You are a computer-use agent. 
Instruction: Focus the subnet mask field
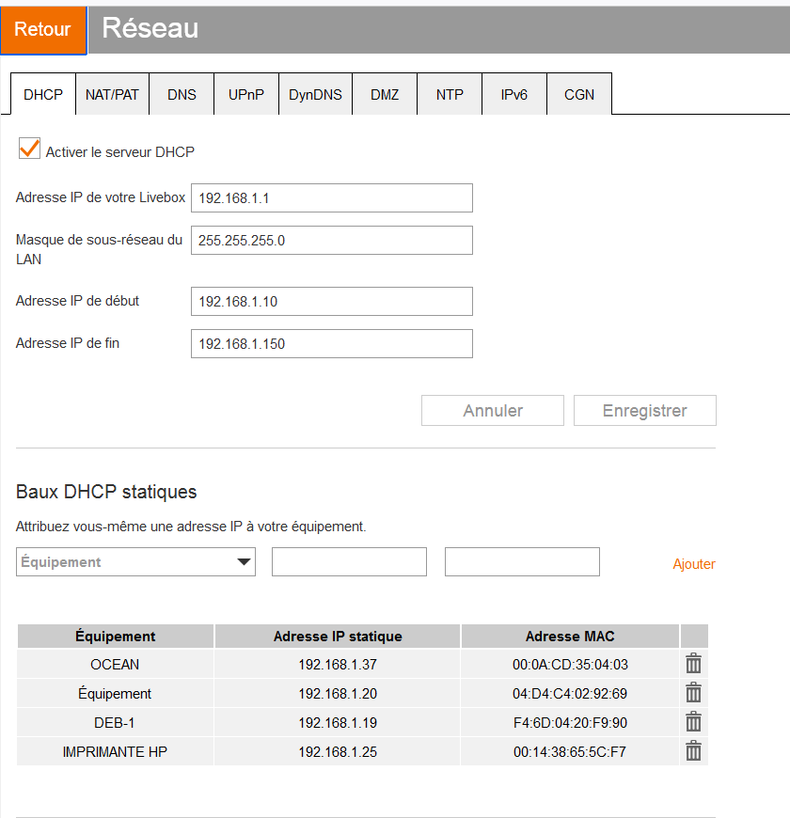click(x=332, y=240)
